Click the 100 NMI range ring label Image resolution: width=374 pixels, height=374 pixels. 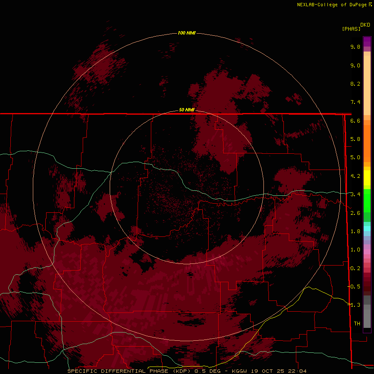(187, 33)
